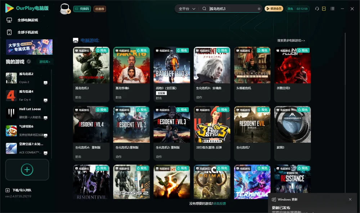Click the refresh icon beside 我的游戏
Image resolution: width=360 pixels, height=213 pixels.
pyautogui.click(x=29, y=62)
